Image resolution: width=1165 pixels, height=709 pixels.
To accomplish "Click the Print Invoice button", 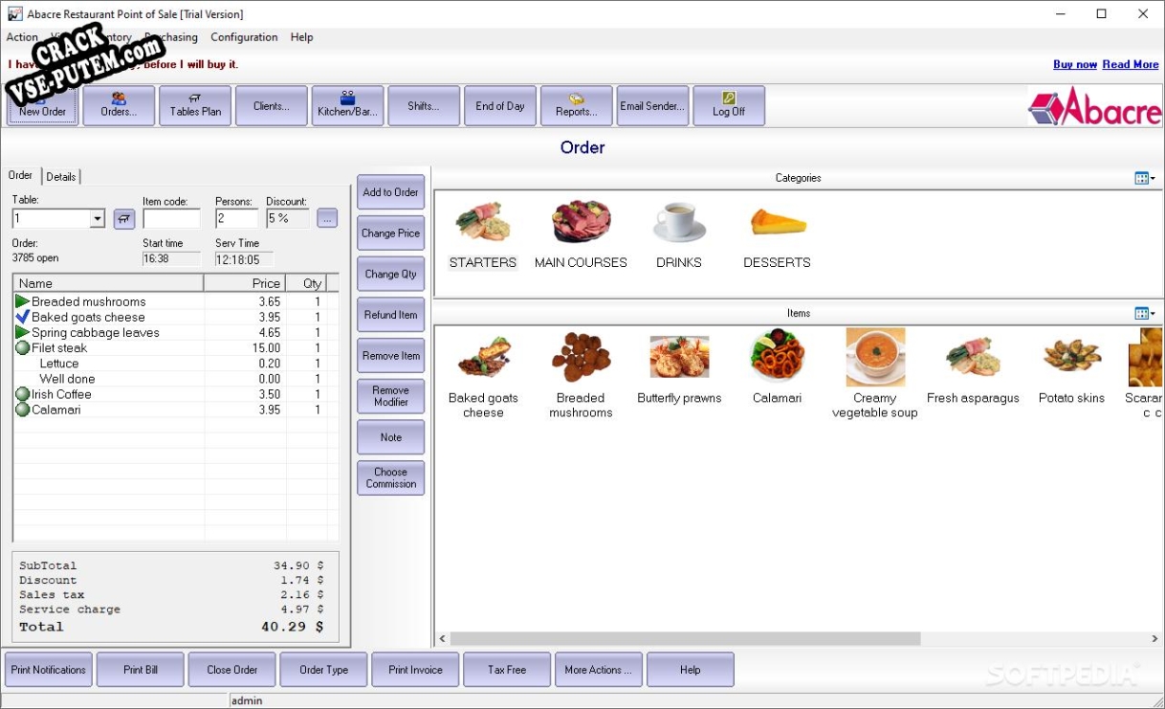I will pos(416,670).
